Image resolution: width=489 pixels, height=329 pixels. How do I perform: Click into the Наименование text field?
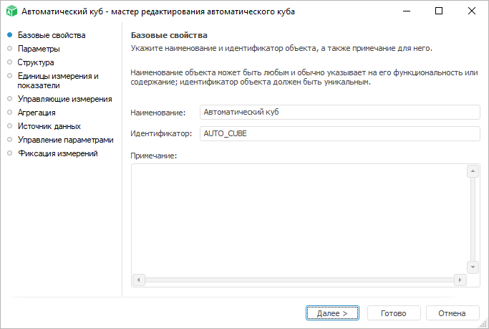(339, 113)
